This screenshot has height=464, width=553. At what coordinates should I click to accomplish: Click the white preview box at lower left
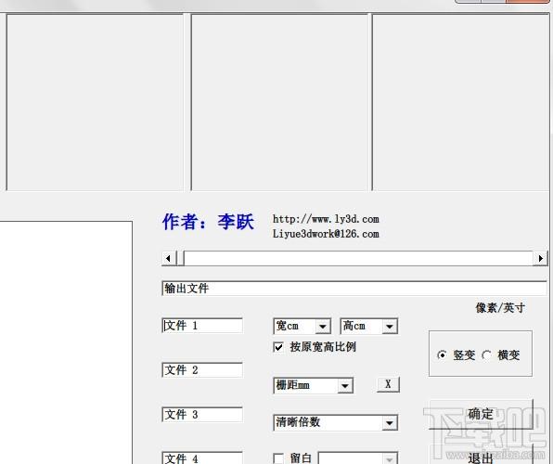pos(66,342)
